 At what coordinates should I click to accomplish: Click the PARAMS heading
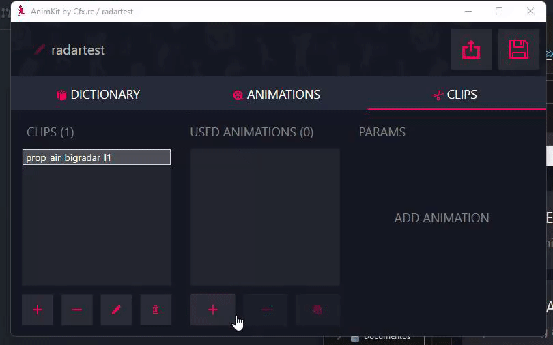coord(382,132)
